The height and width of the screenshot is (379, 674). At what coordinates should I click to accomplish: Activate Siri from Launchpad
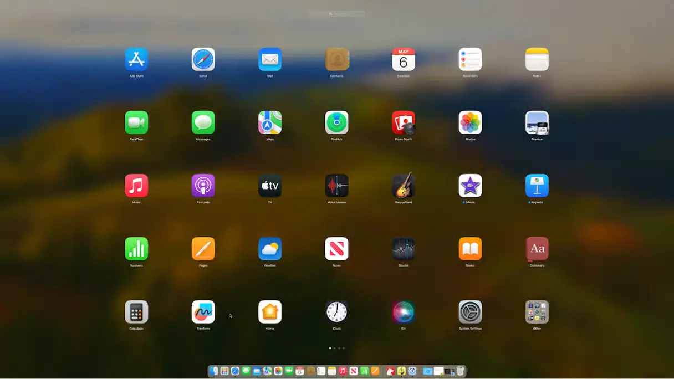coord(403,312)
